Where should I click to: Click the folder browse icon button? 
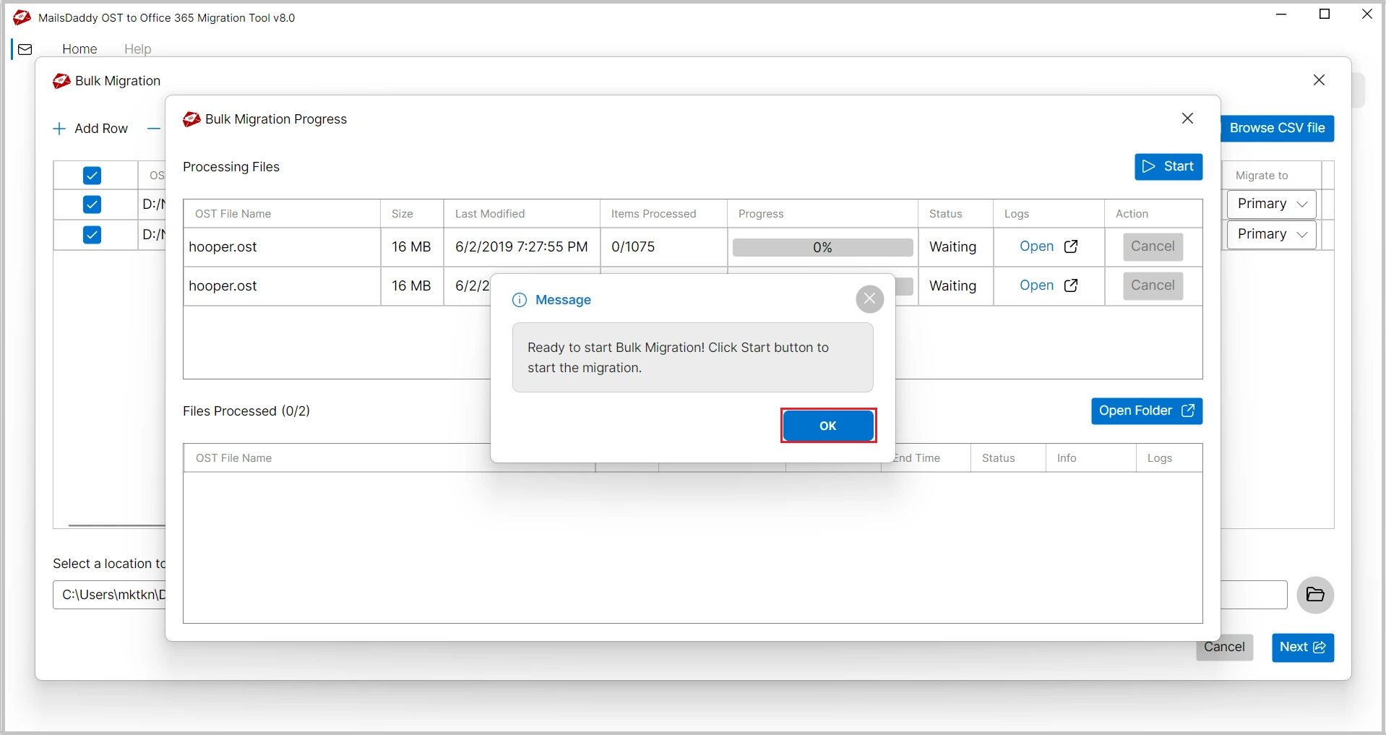pos(1315,595)
